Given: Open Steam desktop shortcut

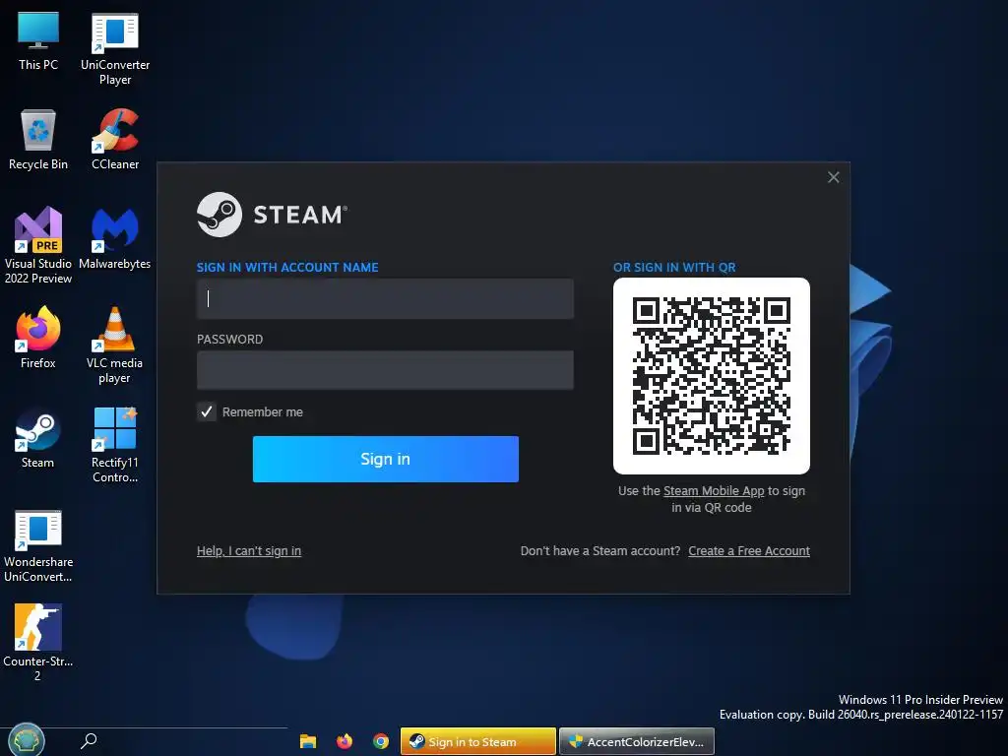Looking at the screenshot, I should (x=38, y=437).
